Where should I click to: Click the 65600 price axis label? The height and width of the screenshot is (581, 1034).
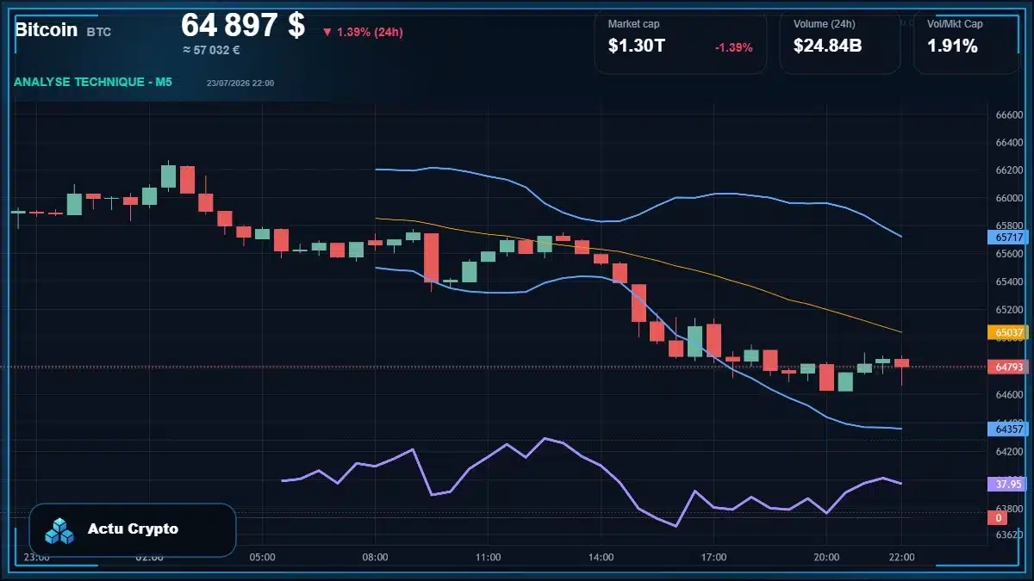pos(1009,255)
